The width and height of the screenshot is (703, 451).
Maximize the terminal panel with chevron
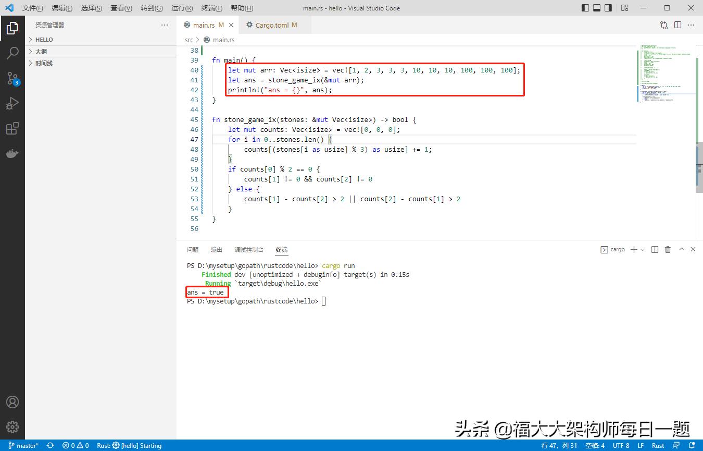(x=681, y=249)
